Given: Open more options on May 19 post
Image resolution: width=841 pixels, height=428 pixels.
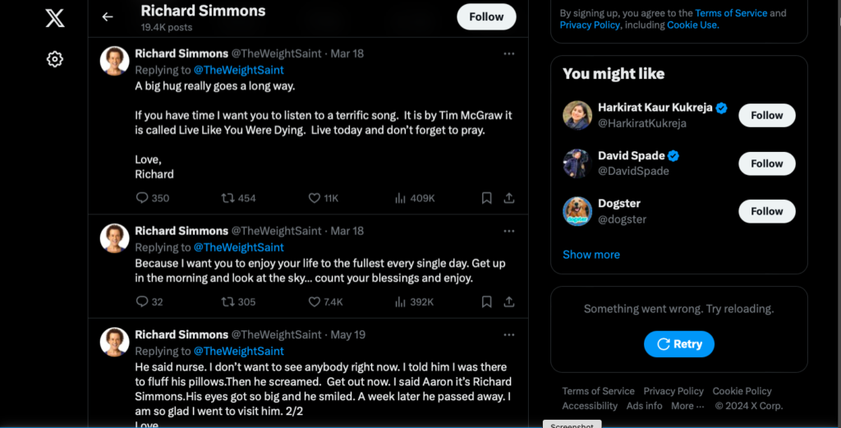Looking at the screenshot, I should coord(509,334).
